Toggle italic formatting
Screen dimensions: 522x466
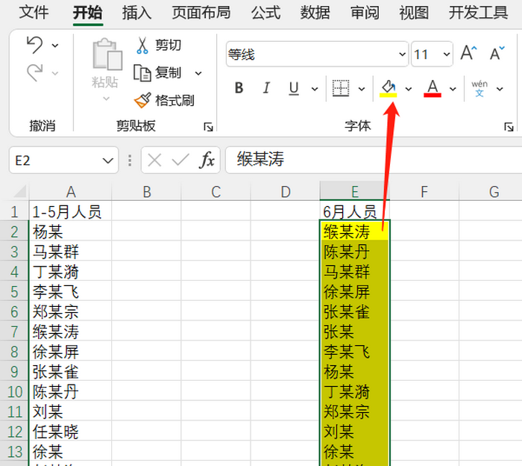(266, 88)
